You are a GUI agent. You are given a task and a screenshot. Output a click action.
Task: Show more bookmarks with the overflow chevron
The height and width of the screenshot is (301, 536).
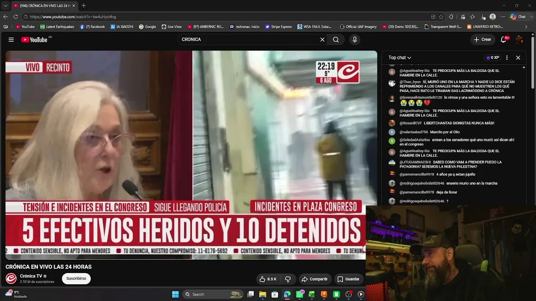pos(526,27)
